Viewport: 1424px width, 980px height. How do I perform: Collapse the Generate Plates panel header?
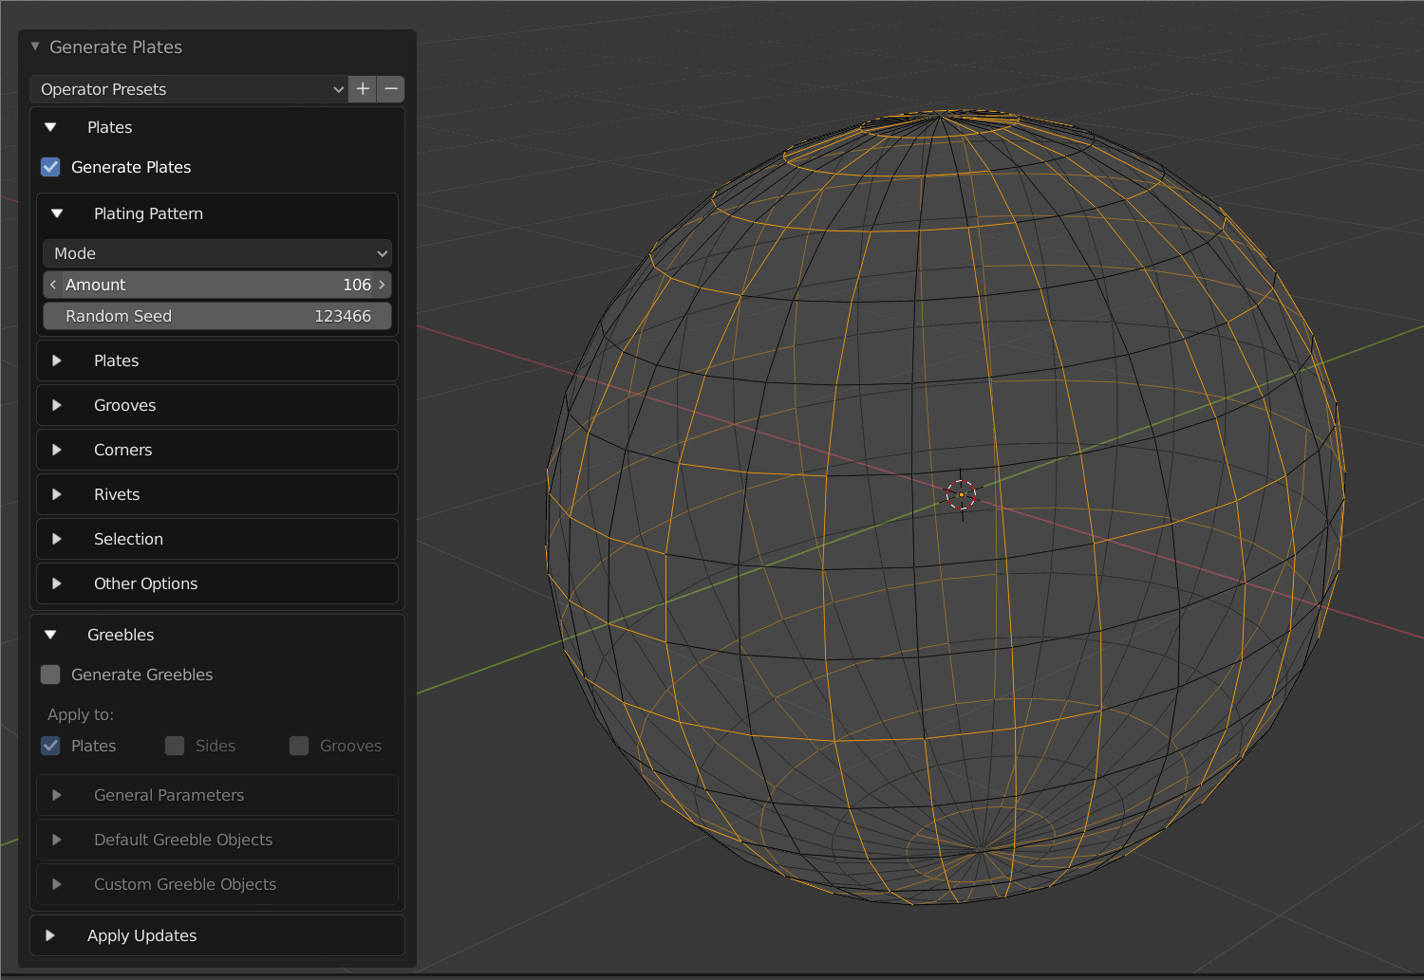[x=35, y=46]
